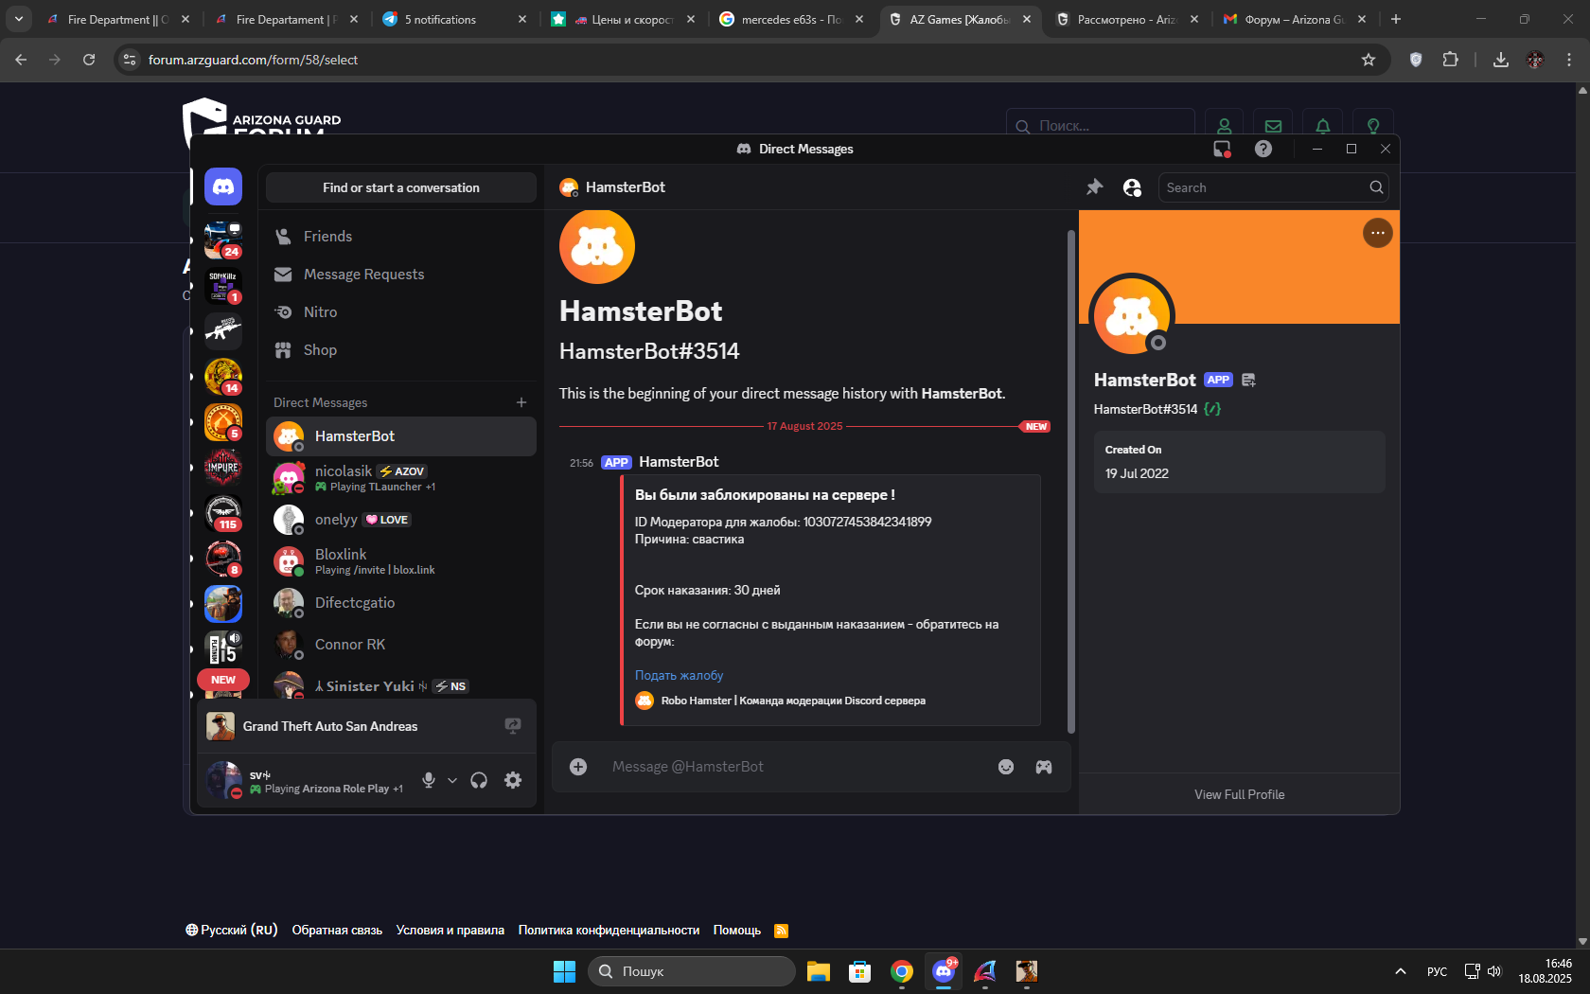
Task: Open Discord help question mark icon
Action: coord(1263,149)
